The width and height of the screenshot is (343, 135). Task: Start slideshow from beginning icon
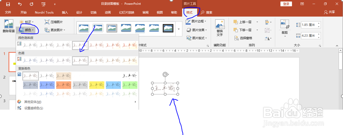click(44, 4)
